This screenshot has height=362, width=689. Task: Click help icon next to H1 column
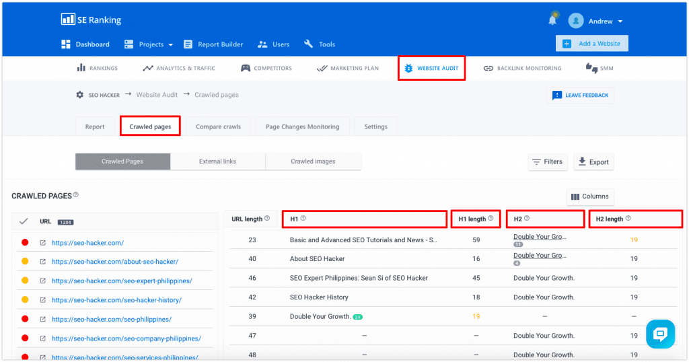(303, 218)
